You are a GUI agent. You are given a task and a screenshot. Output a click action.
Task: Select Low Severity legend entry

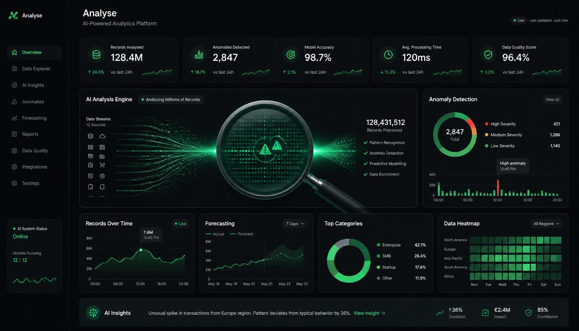(x=522, y=146)
